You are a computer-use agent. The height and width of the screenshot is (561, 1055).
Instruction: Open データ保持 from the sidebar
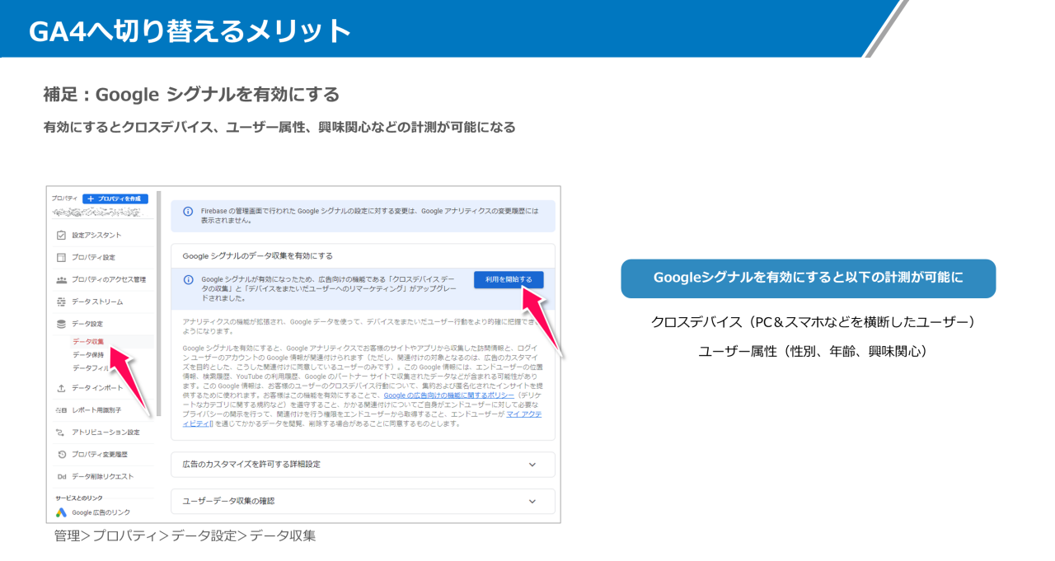point(88,356)
